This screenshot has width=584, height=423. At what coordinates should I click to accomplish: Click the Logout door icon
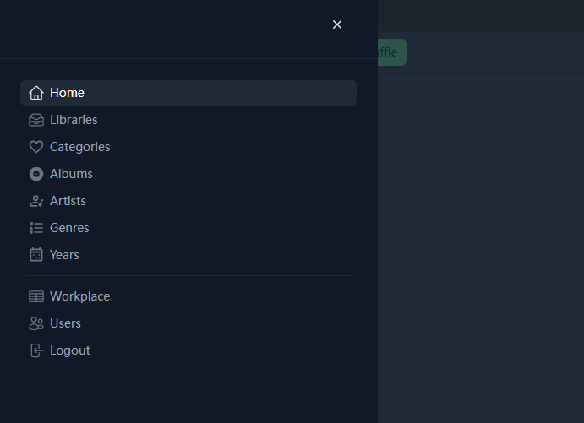coord(36,350)
